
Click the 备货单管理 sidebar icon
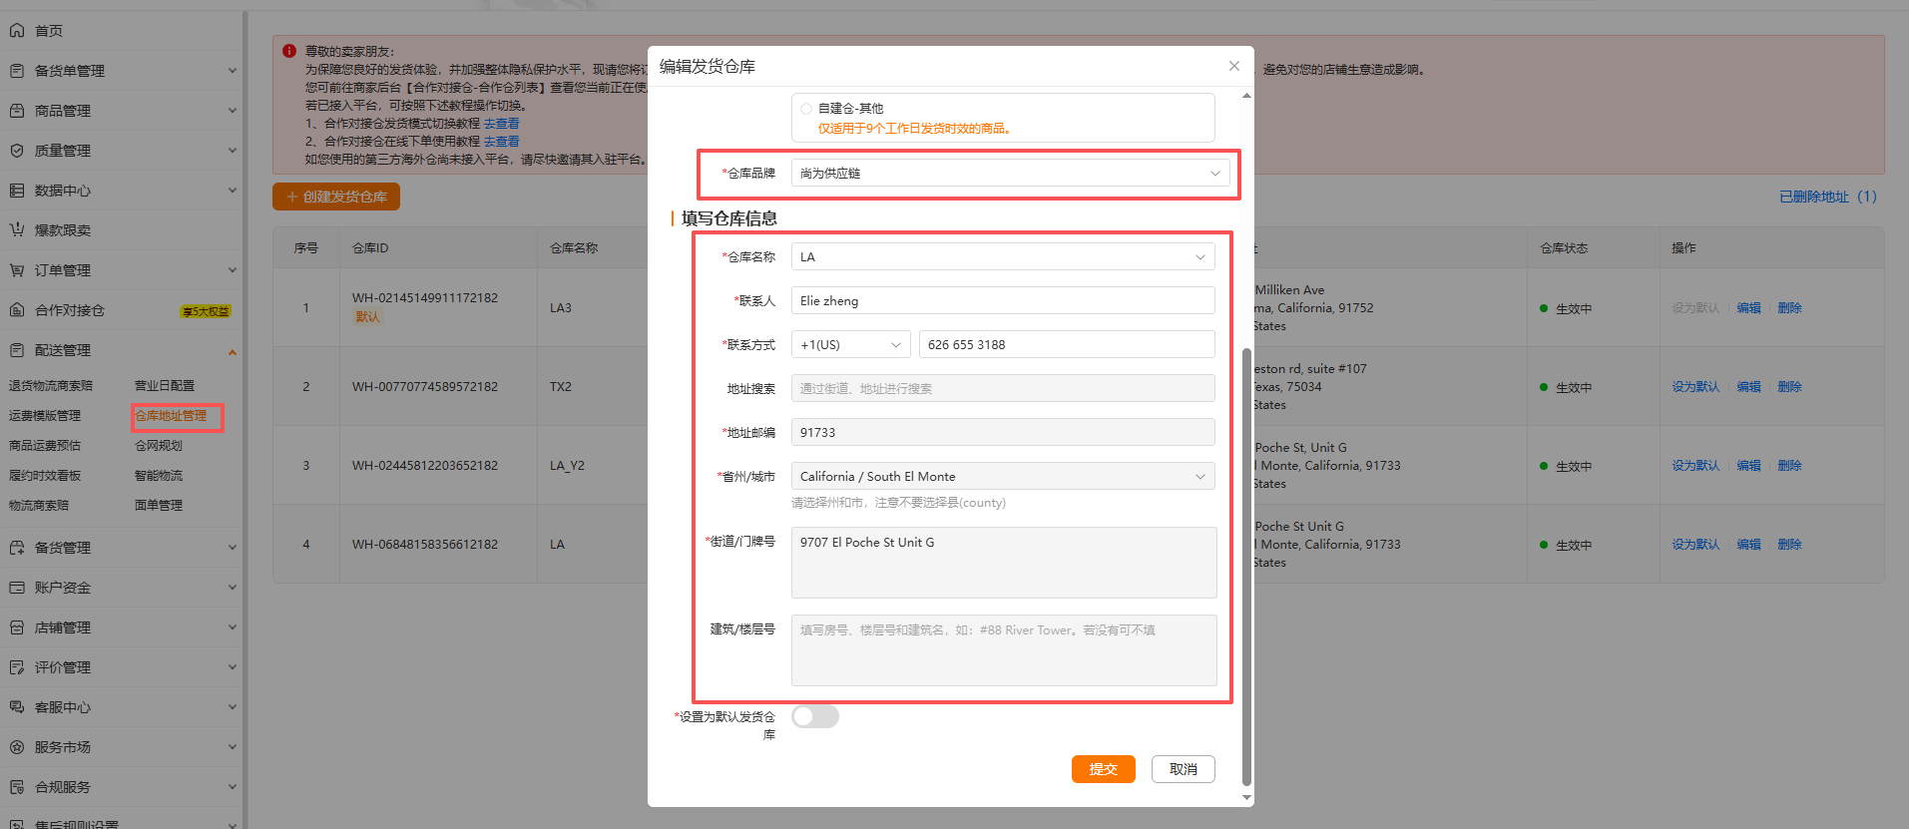tap(17, 71)
